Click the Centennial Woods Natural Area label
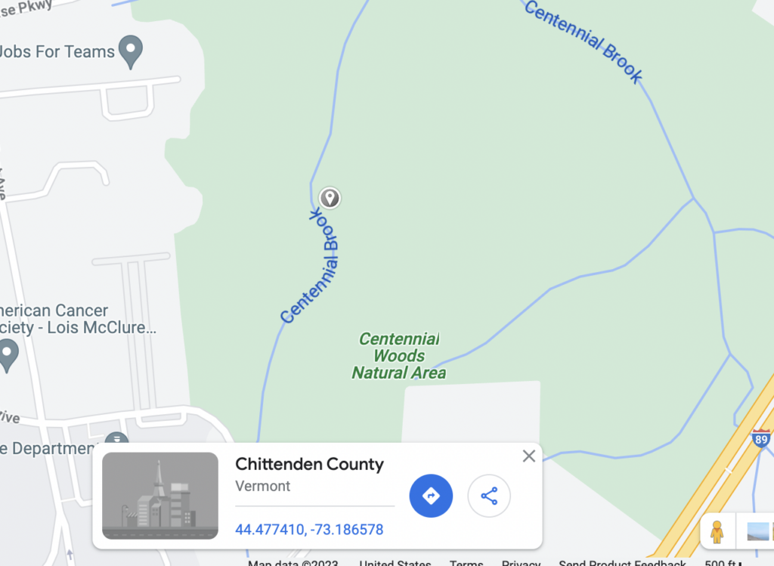The image size is (774, 566). point(399,356)
